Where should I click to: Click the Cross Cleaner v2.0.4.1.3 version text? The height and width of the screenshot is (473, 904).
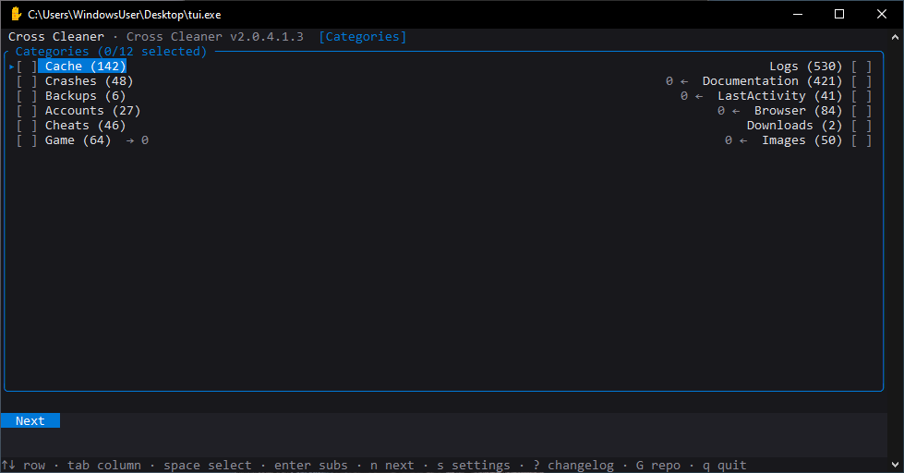pyautogui.click(x=215, y=37)
